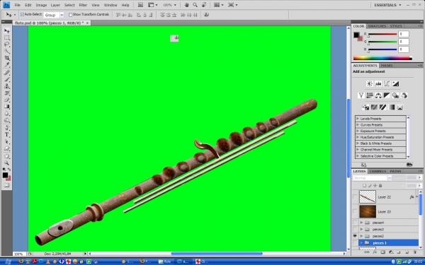Select the Crop tool
This screenshot has height=265, width=425.
[6, 58]
